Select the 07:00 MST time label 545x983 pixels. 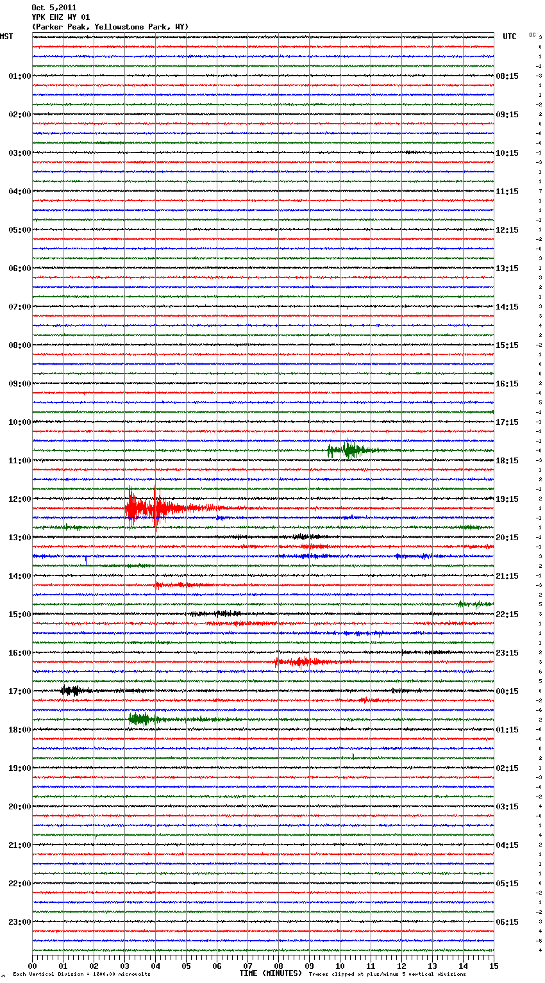click(x=20, y=307)
